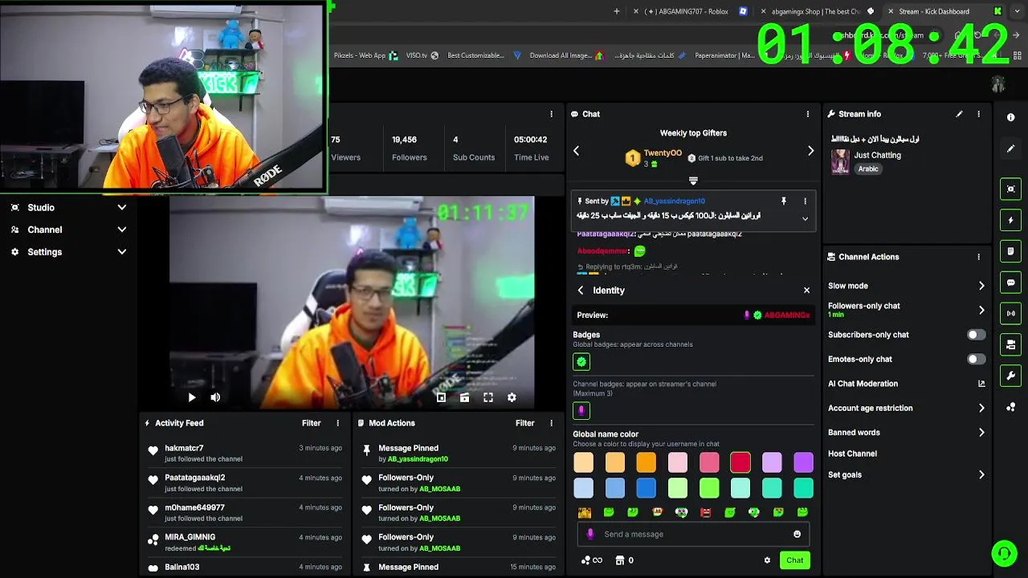This screenshot has height=578, width=1028.
Task: Open the stats panel three-dot menu
Action: click(x=551, y=114)
